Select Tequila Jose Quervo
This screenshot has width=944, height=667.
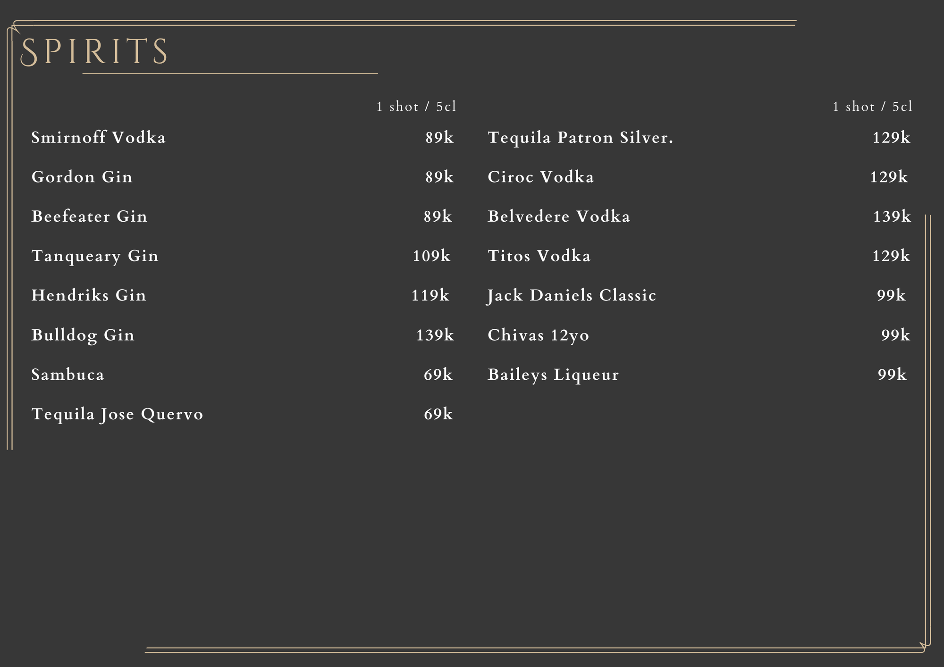click(118, 414)
